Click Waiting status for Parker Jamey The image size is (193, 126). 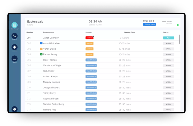(x=169, y=54)
